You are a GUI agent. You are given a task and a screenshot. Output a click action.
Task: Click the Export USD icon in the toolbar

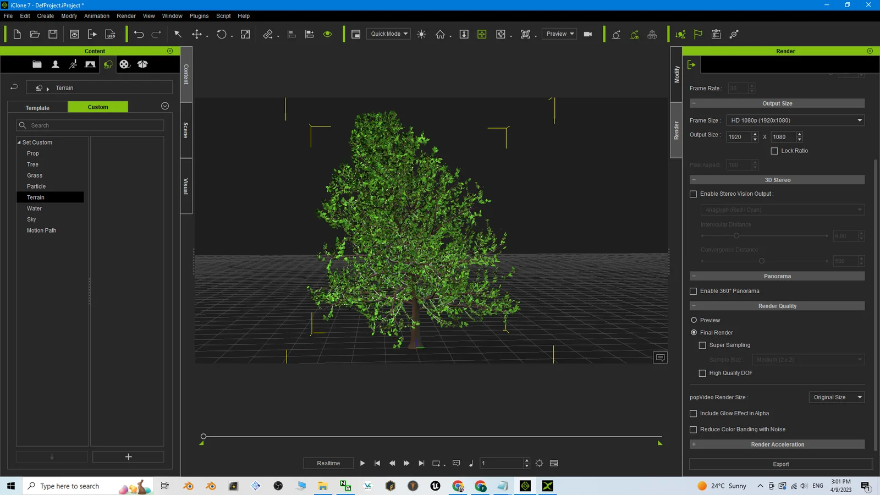pyautogui.click(x=110, y=34)
